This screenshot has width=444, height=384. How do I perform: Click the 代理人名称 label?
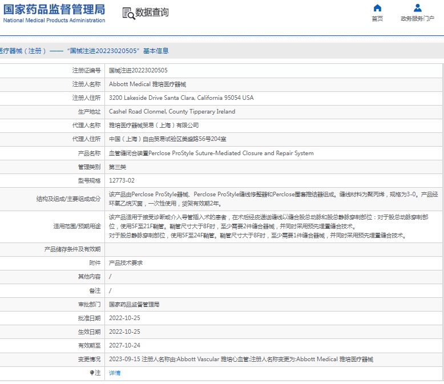pyautogui.click(x=86, y=125)
